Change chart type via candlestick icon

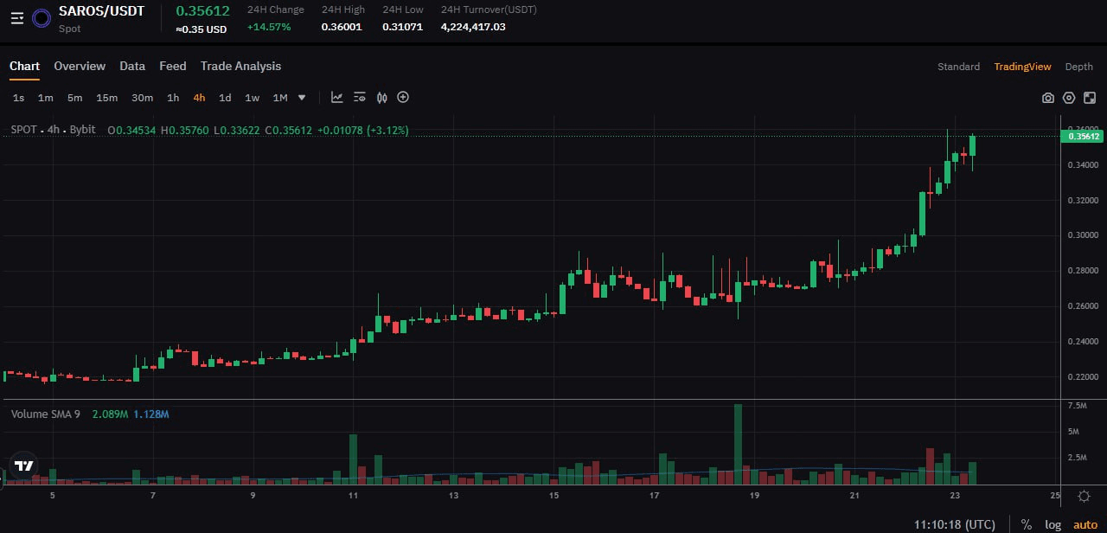[381, 97]
